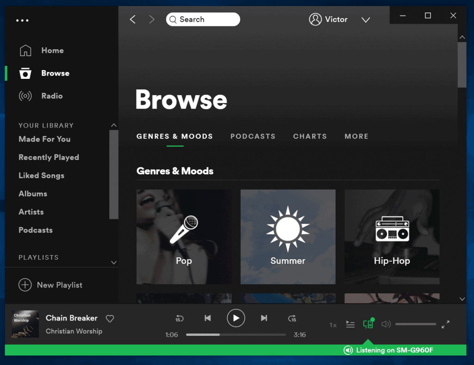Click the Browse icon in the sidebar
The height and width of the screenshot is (365, 474).
click(x=25, y=73)
